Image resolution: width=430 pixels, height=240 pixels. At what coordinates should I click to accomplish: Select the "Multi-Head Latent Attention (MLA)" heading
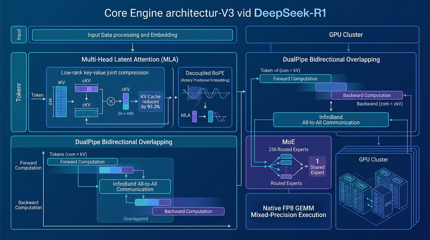[x=130, y=59]
